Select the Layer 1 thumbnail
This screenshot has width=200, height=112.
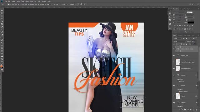(x=178, y=96)
